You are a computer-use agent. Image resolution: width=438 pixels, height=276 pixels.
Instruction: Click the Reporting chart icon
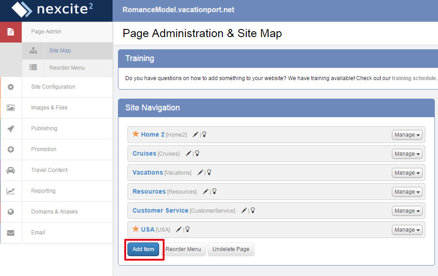click(10, 191)
